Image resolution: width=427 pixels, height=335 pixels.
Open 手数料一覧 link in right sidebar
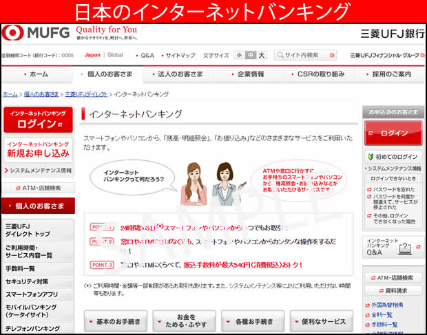384,325
